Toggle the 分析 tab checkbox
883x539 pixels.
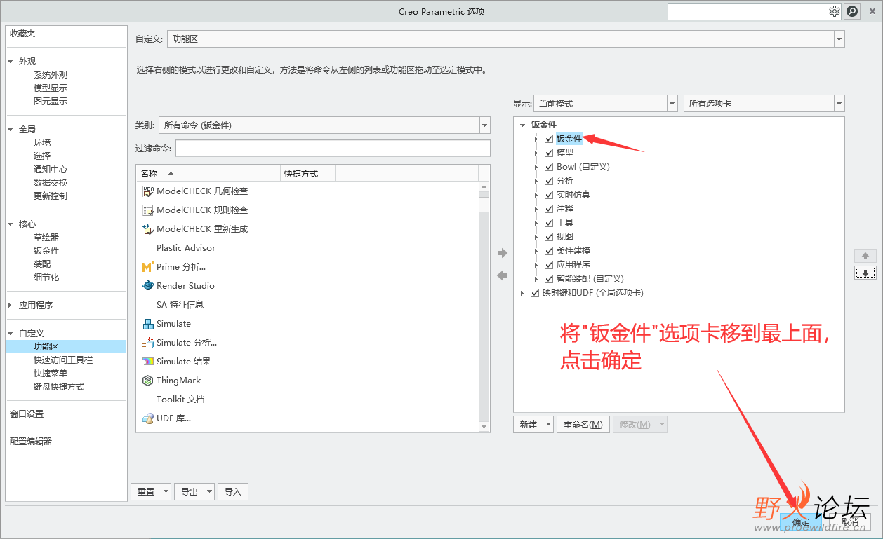pos(549,181)
